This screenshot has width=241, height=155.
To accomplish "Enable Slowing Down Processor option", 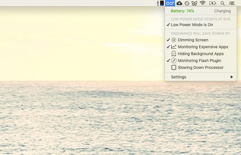I will (x=201, y=67).
